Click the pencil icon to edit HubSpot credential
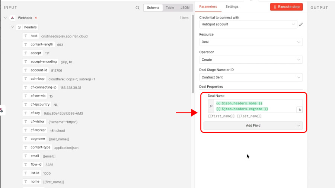The height and width of the screenshot is (188, 335). [x=301, y=25]
